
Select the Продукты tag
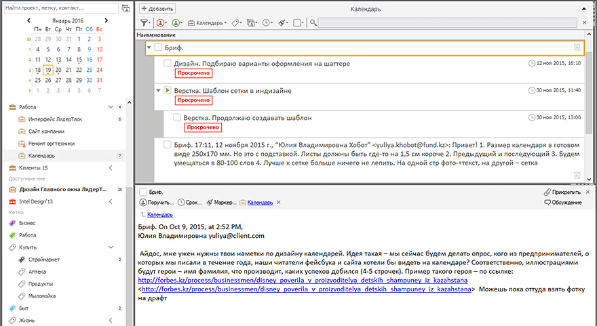click(41, 284)
